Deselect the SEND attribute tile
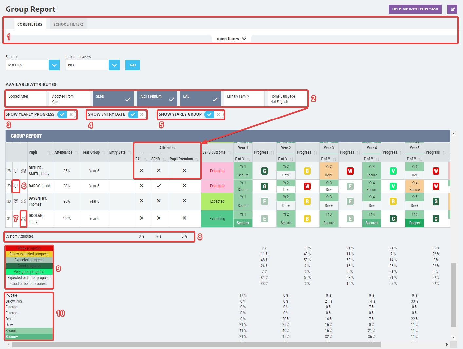 (113, 99)
